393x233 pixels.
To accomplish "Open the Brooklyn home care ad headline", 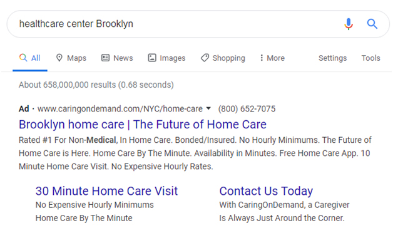I will [x=143, y=125].
